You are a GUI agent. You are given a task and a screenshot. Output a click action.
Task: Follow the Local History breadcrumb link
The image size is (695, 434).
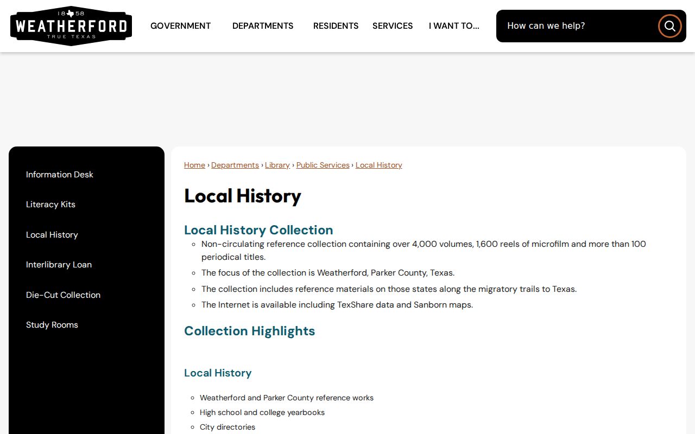click(x=379, y=165)
